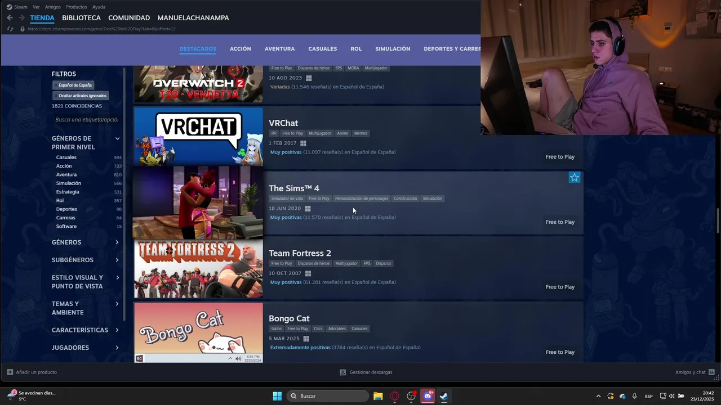721x405 pixels.
Task: Click the Busca una etiqueta search field
Action: click(86, 120)
